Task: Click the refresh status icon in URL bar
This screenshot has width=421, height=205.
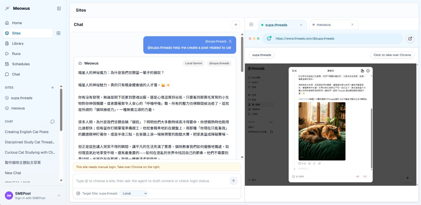Action: point(269,38)
